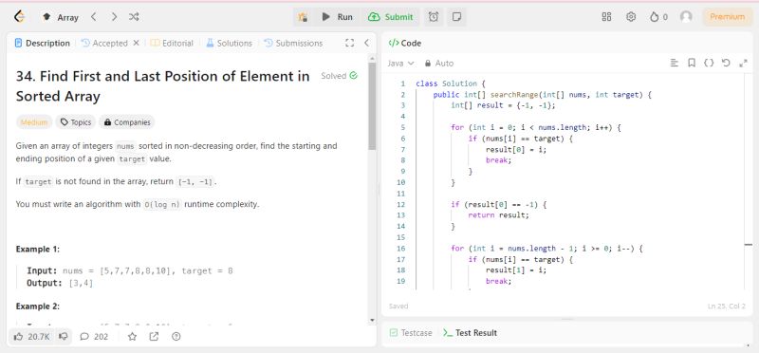Bookmark the code icon
759x353 pixels.
pyautogui.click(x=692, y=63)
